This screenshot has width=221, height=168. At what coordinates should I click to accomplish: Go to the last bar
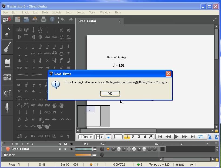[193, 137]
